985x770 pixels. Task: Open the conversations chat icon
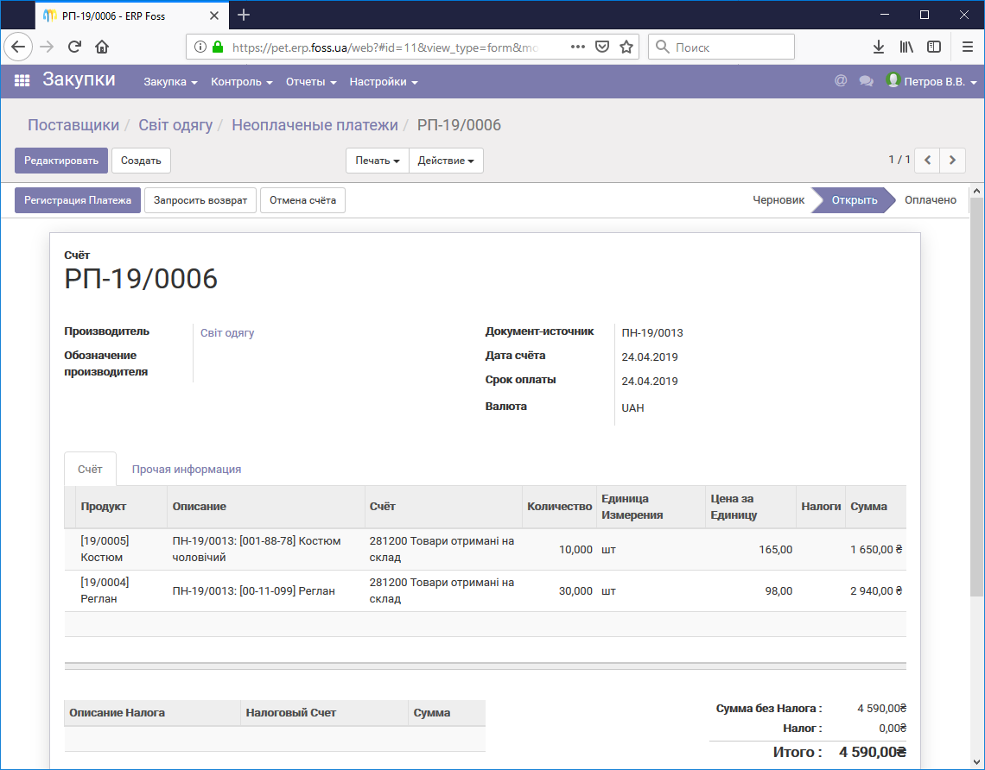click(867, 81)
